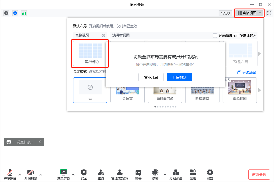Open emoji reaction smiley icon
The height and width of the screenshot is (182, 274).
pyautogui.click(x=9, y=142)
